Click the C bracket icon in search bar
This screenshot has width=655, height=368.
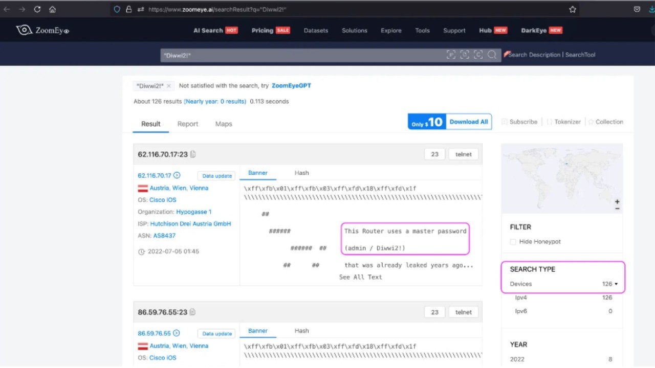(478, 55)
